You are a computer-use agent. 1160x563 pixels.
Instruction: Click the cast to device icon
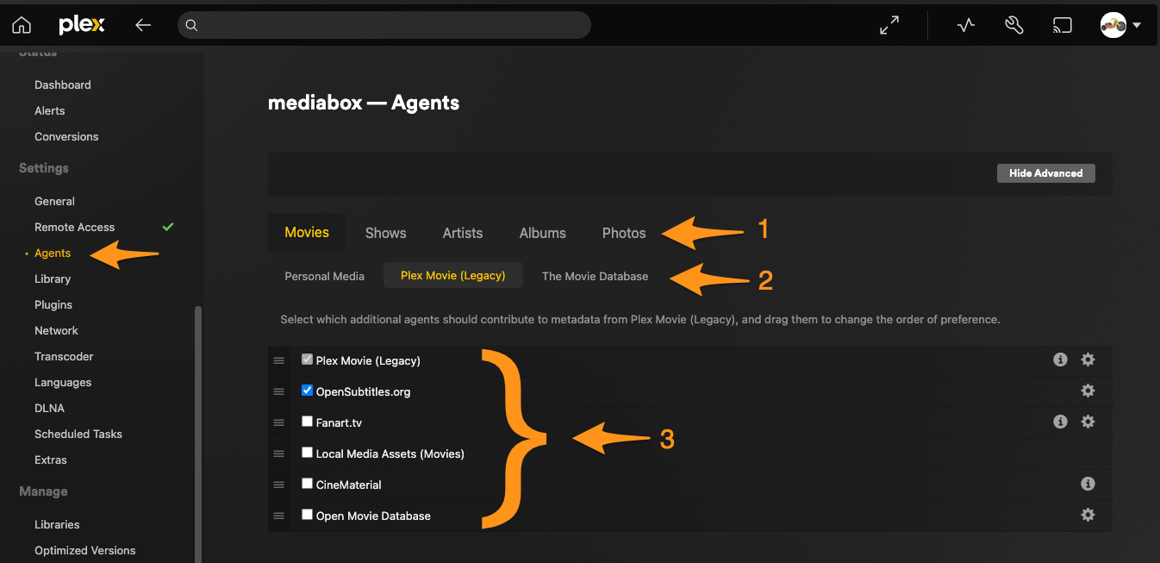click(x=1062, y=25)
